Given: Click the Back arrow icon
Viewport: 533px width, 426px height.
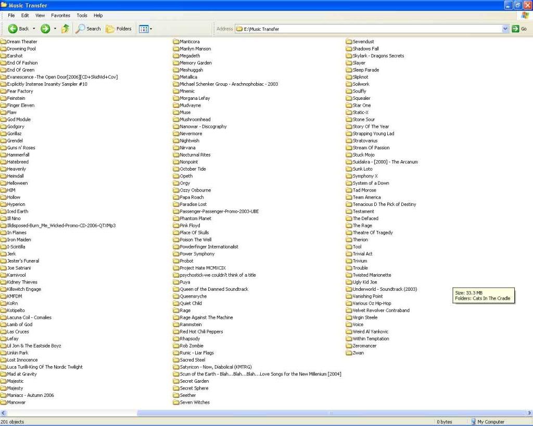Looking at the screenshot, I should click(12, 29).
